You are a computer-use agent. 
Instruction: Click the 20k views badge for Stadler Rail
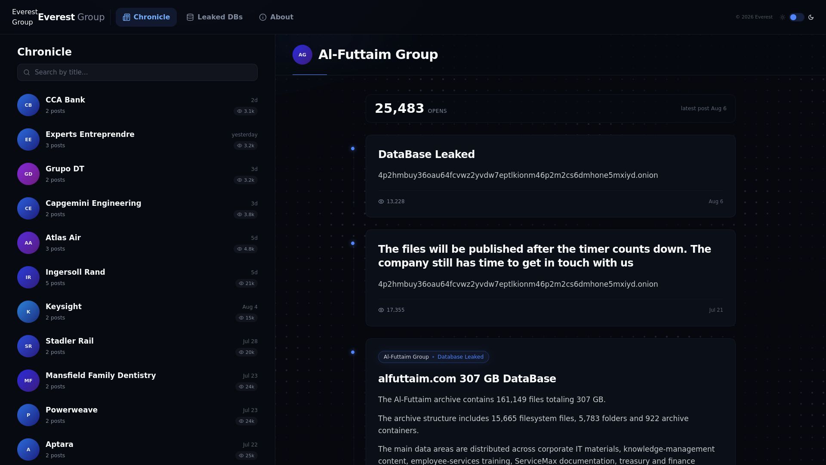(247, 352)
